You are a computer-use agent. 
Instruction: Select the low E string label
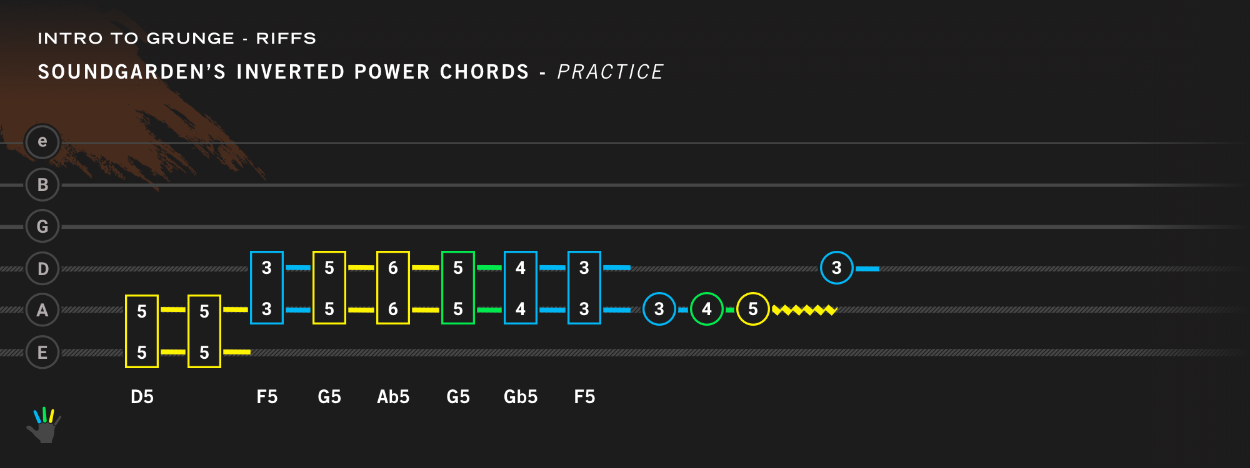pyautogui.click(x=42, y=353)
